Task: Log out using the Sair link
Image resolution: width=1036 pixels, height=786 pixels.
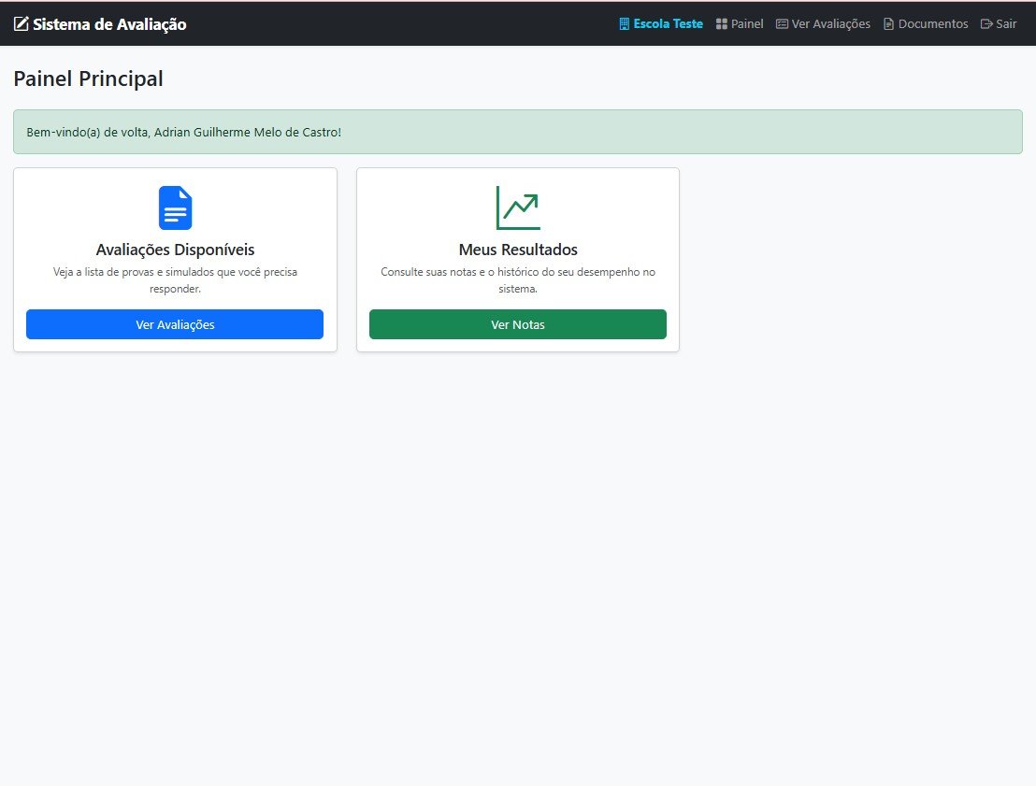Action: [x=1006, y=24]
